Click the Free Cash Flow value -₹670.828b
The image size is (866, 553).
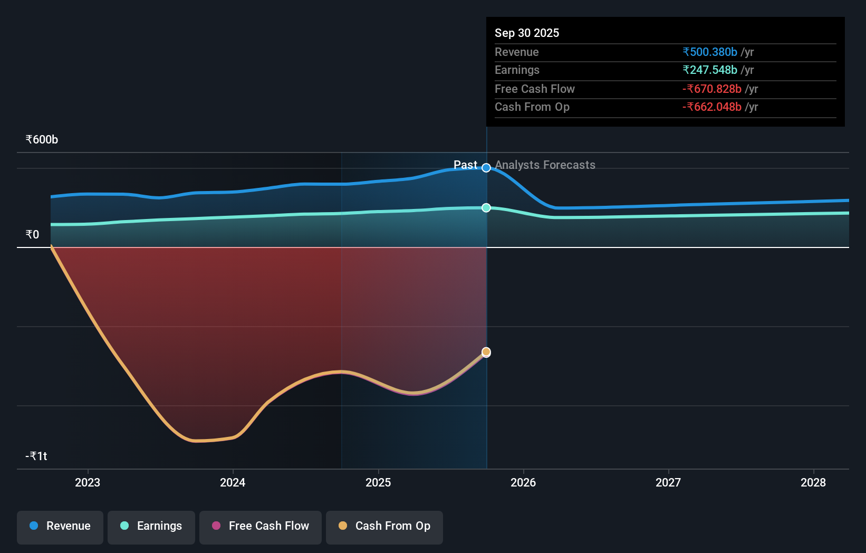pyautogui.click(x=712, y=89)
